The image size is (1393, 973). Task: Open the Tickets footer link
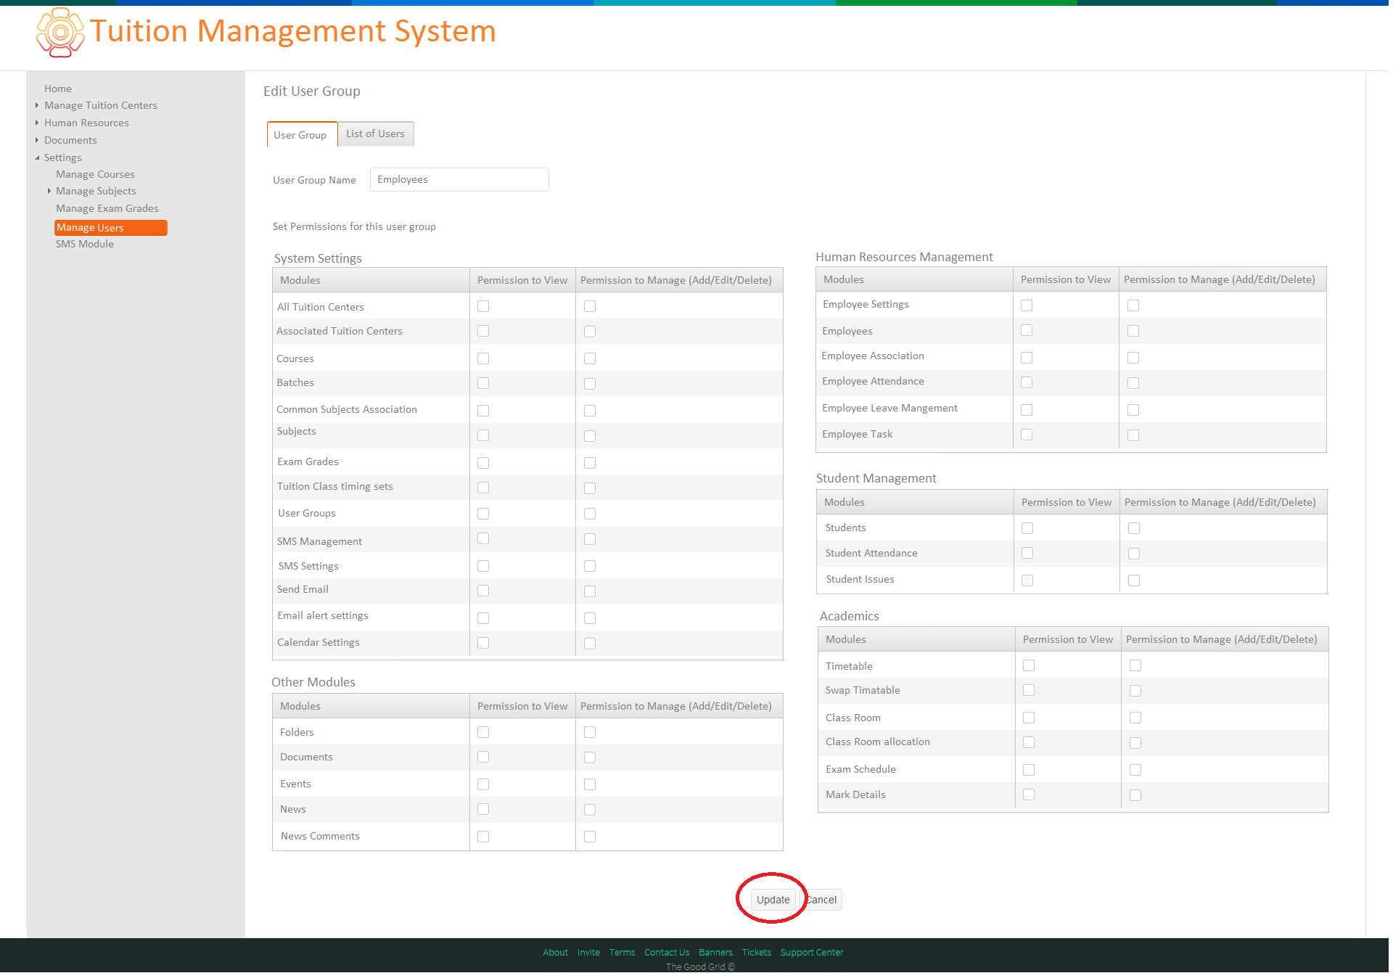[x=757, y=953]
